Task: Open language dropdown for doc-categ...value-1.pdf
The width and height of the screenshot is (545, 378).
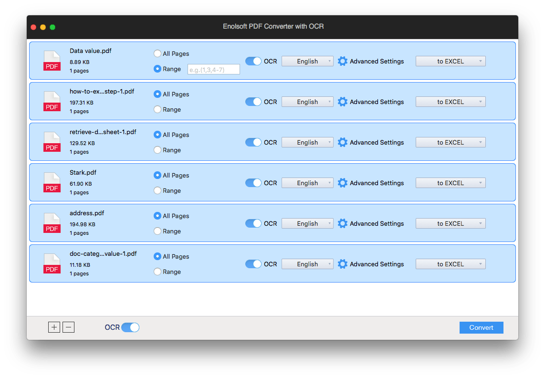Action: pos(307,264)
